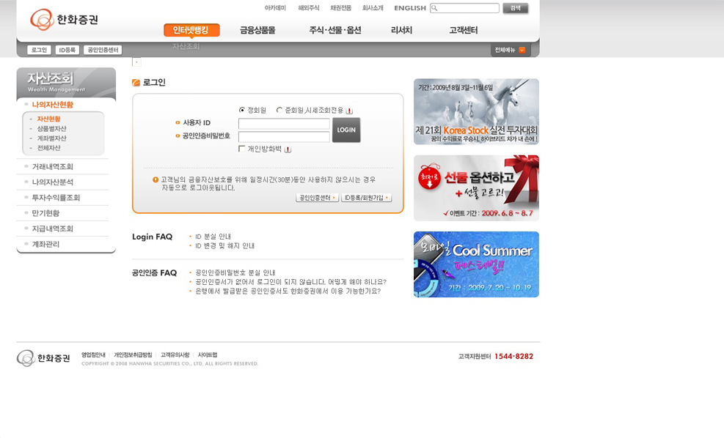Expand 투자수익률조회 in left sidebar
The width and height of the screenshot is (724, 438).
56,198
